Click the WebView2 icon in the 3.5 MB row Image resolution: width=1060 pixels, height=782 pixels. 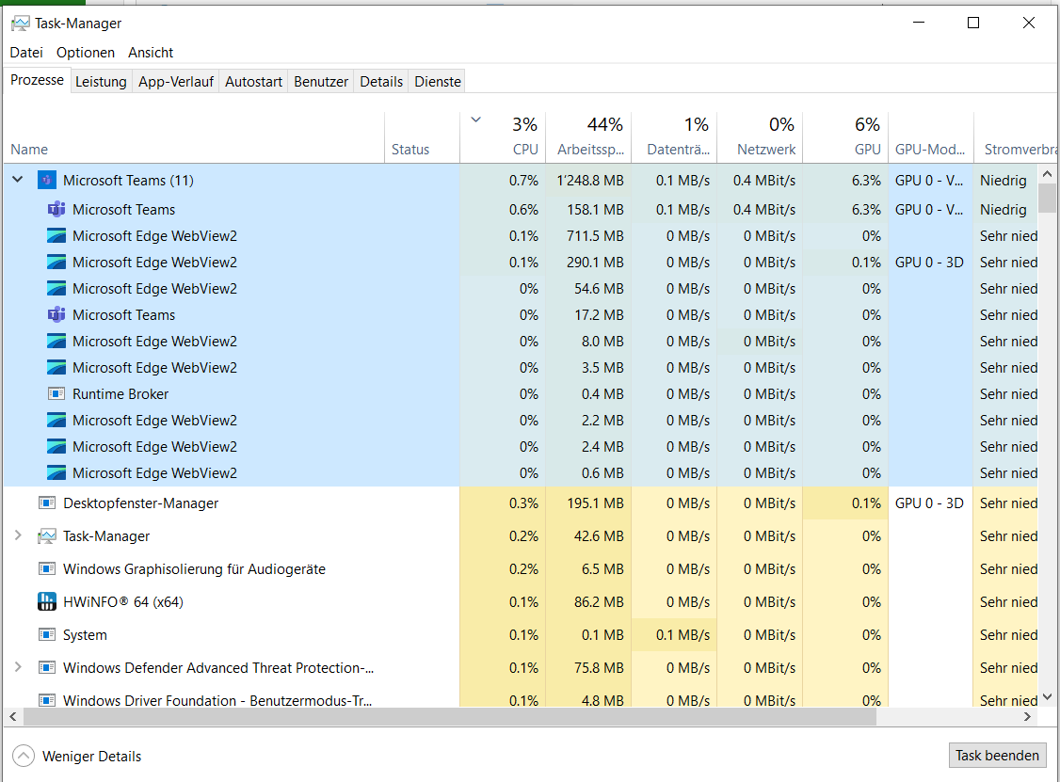(x=56, y=368)
